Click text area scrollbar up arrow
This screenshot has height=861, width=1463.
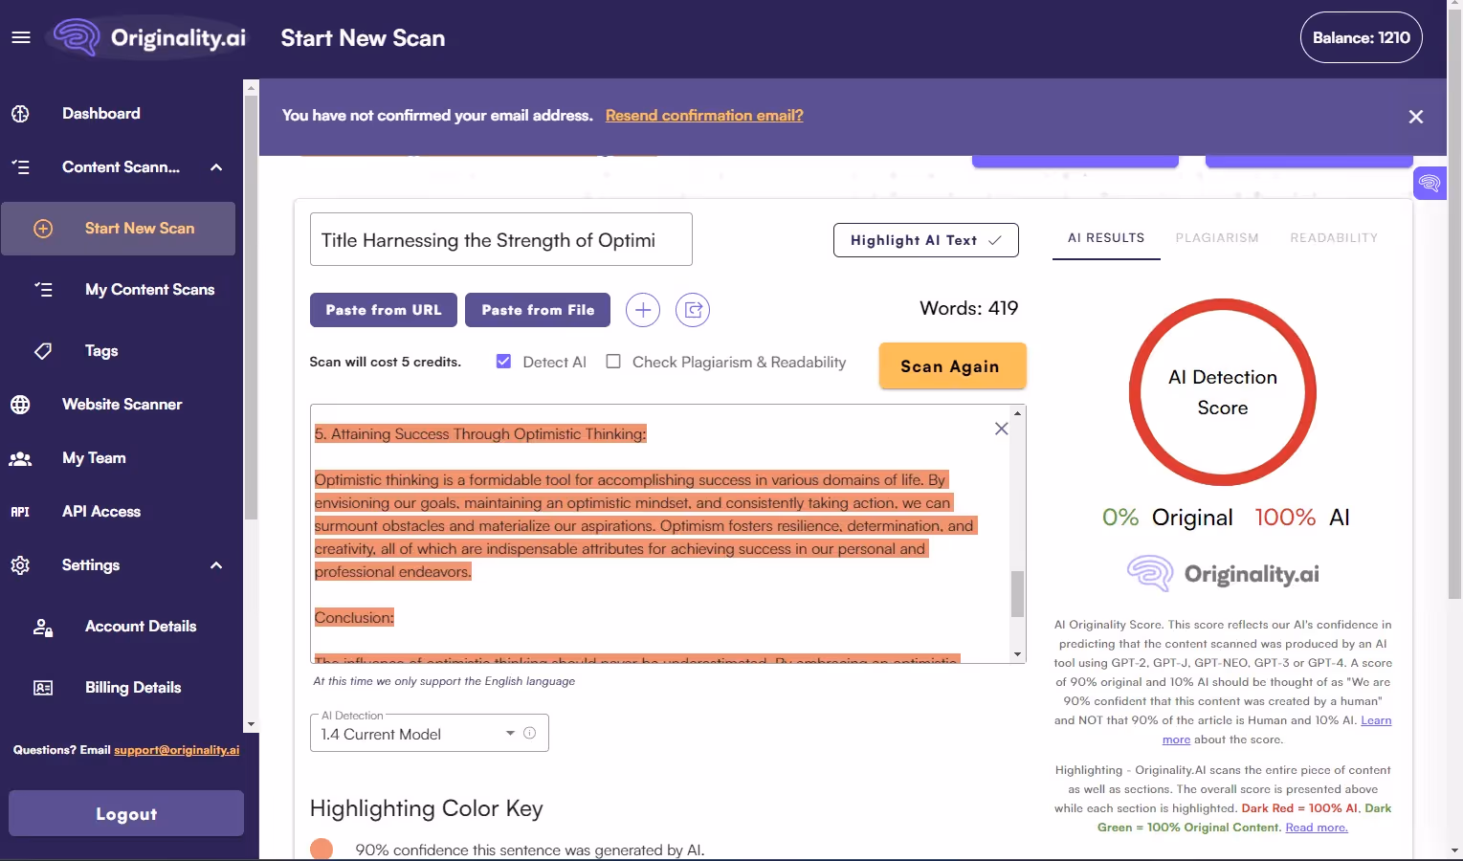tap(1018, 413)
